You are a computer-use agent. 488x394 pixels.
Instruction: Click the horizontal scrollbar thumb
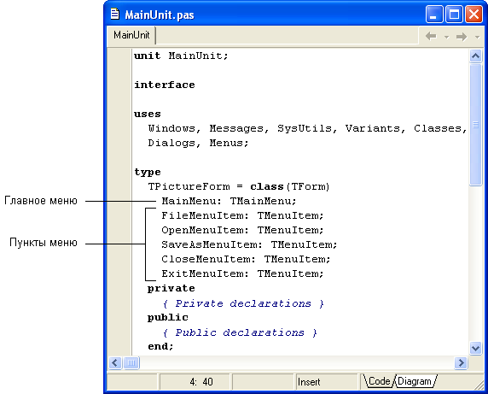tap(131, 363)
